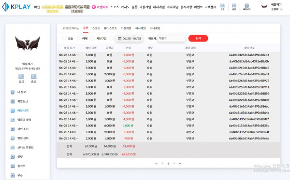Open 카지노 in top navigation bar
The image size is (290, 180).
tap(125, 7)
